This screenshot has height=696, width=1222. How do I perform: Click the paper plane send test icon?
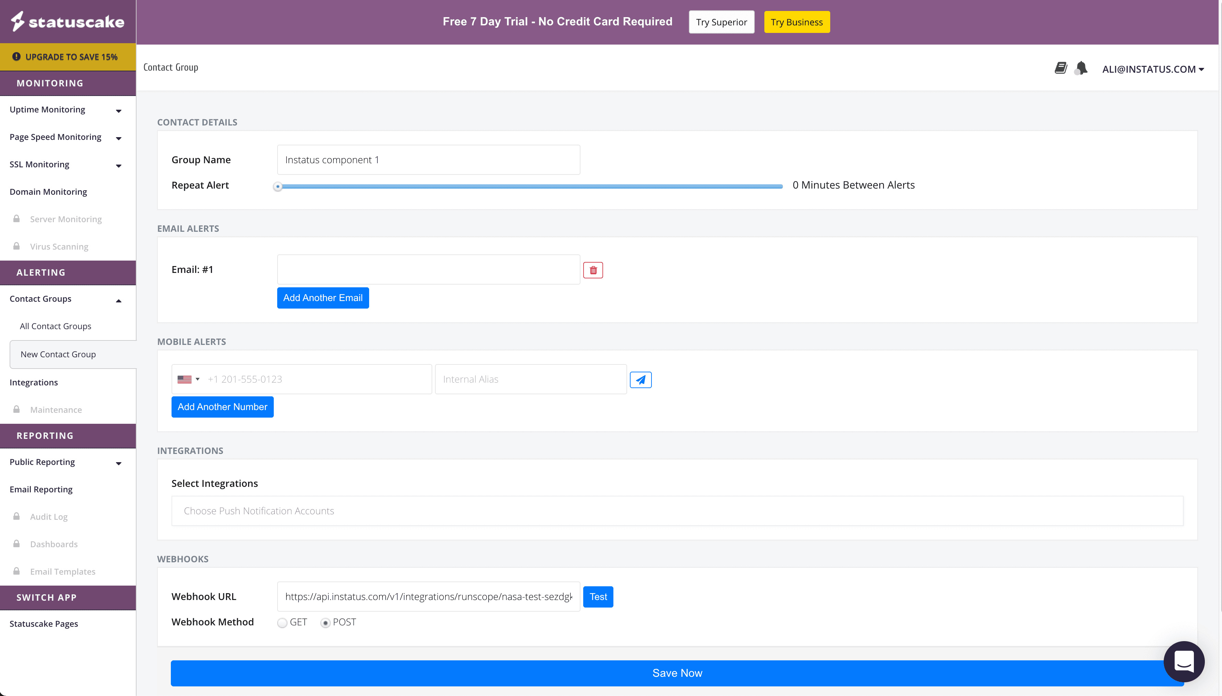tap(641, 380)
